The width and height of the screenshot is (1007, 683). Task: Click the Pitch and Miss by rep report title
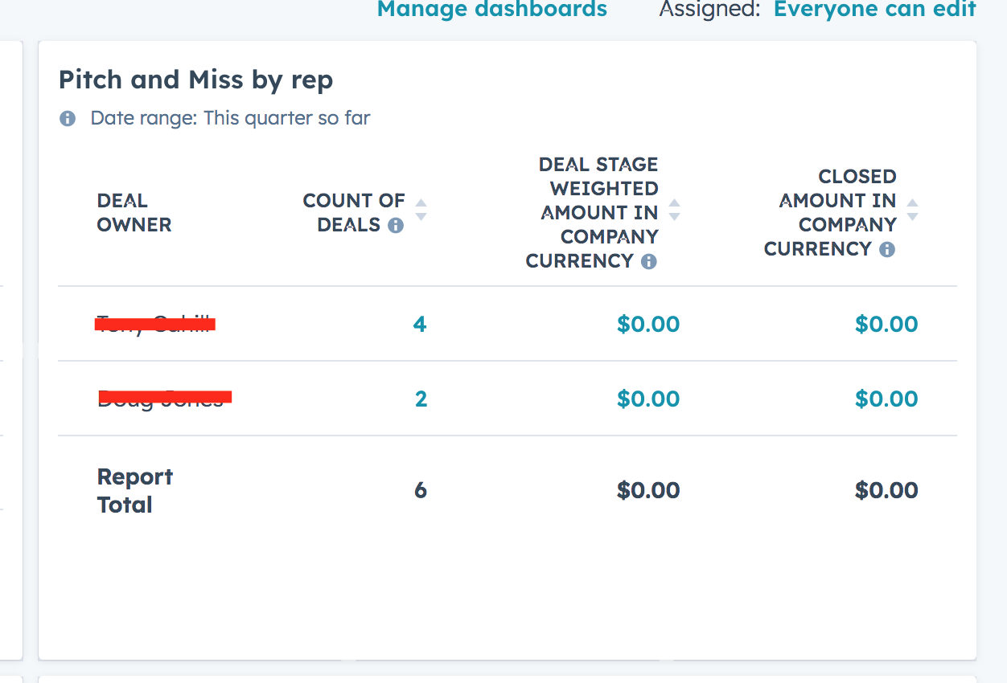[195, 80]
